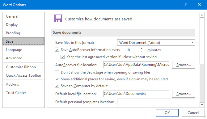
Task: Click the AutoRecover minutes value field
Action: coord(132,50)
